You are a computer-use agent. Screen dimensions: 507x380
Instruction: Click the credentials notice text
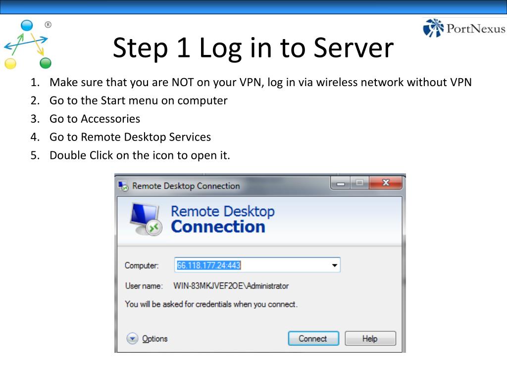click(211, 304)
